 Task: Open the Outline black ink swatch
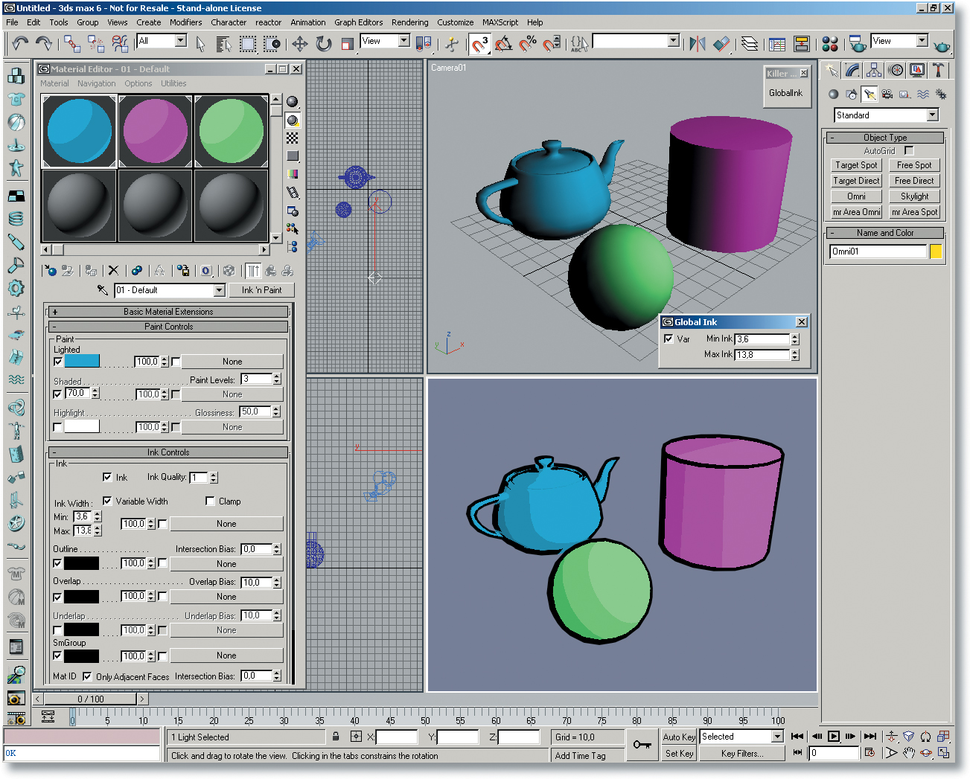tap(81, 564)
